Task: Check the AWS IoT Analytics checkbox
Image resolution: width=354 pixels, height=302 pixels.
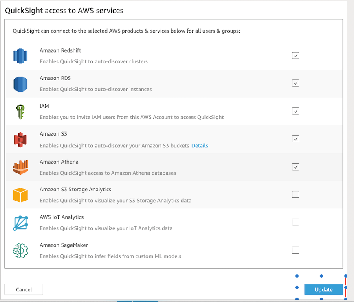Action: pyautogui.click(x=296, y=222)
